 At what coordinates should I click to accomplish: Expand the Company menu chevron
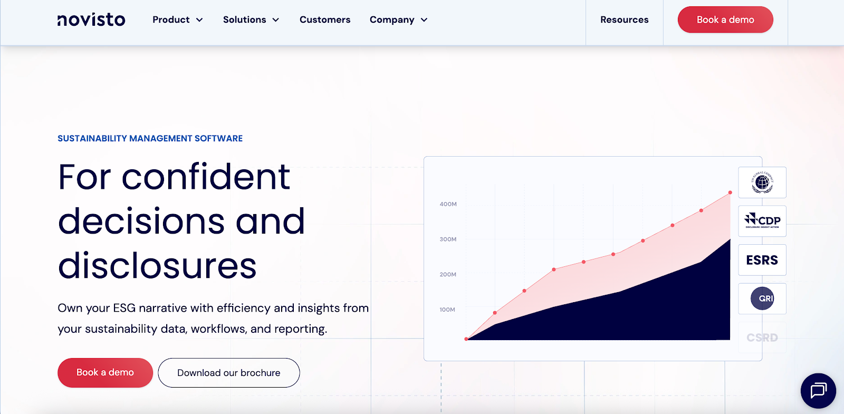click(x=424, y=20)
